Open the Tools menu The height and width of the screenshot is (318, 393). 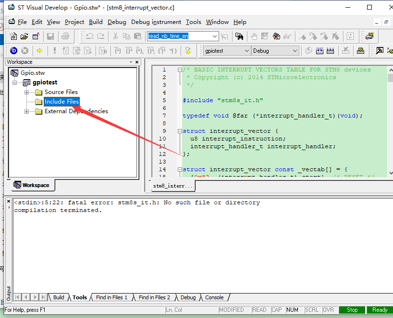194,22
